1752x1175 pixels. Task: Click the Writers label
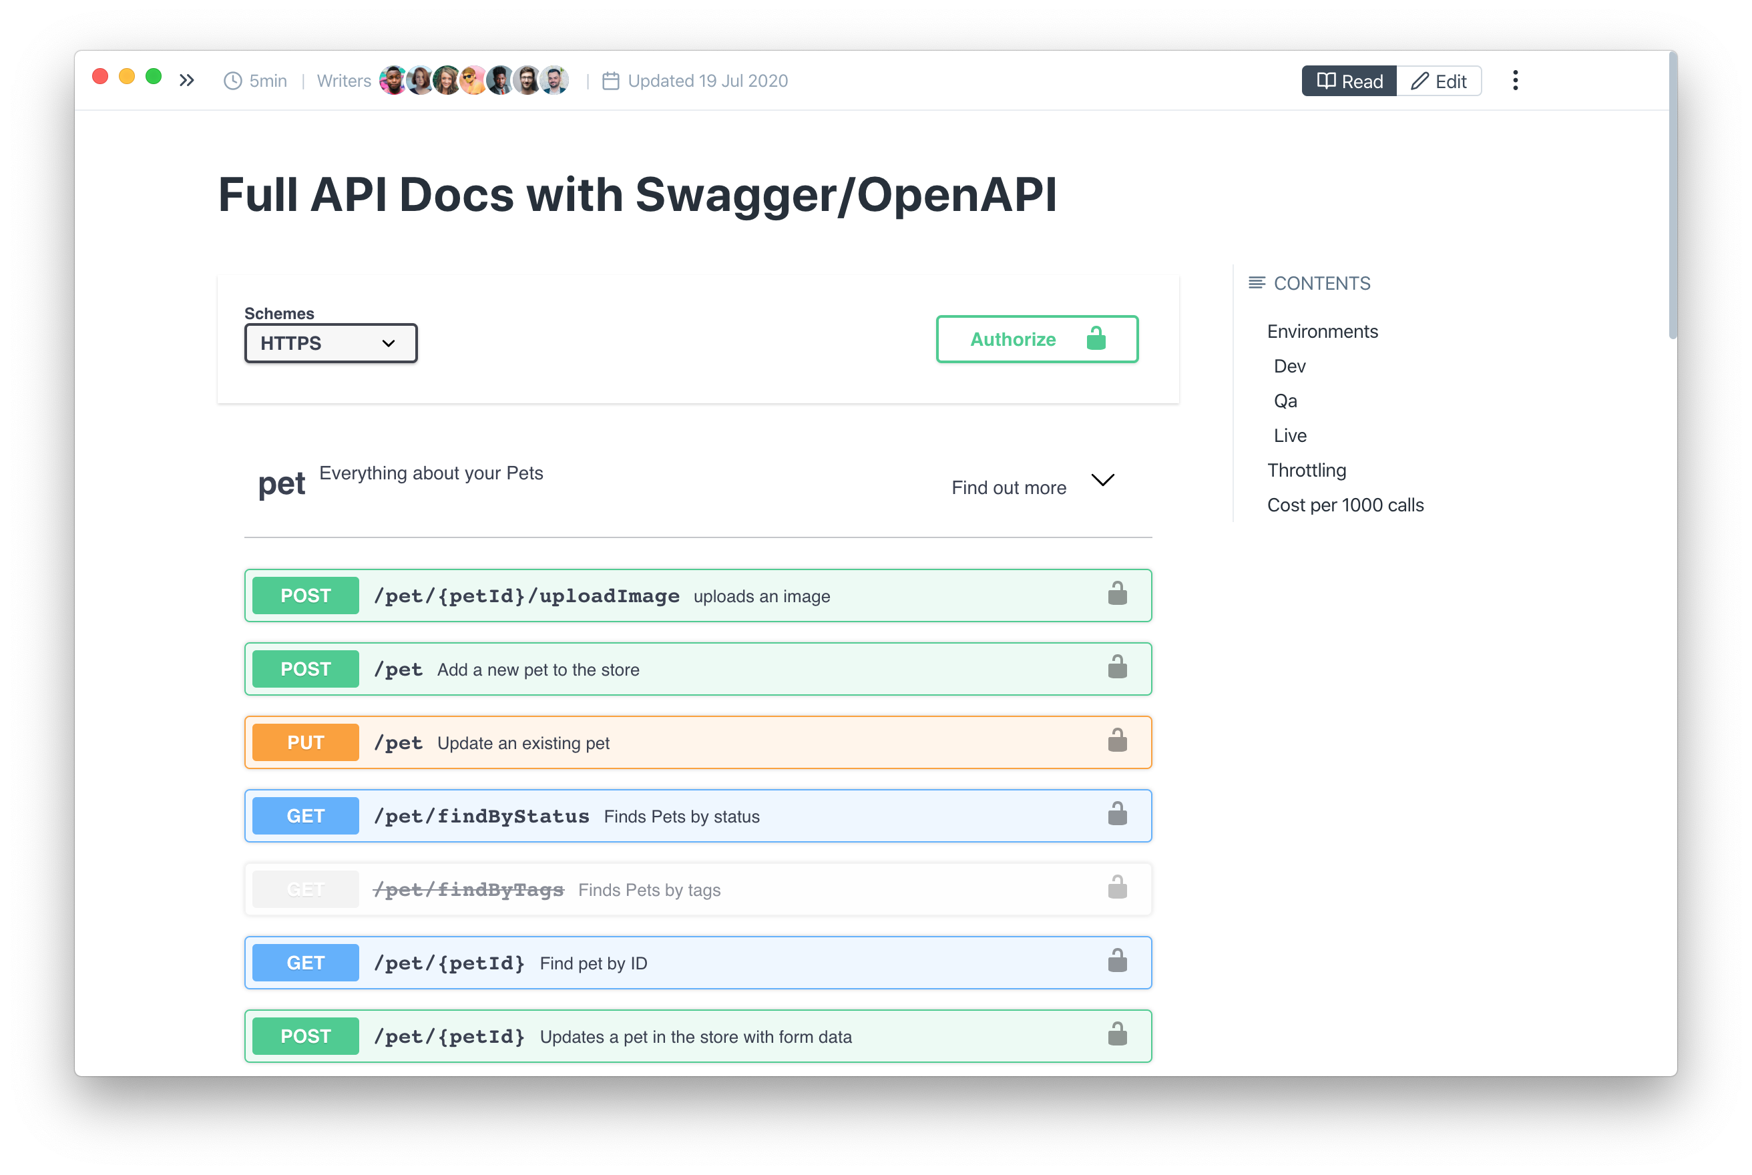(344, 81)
